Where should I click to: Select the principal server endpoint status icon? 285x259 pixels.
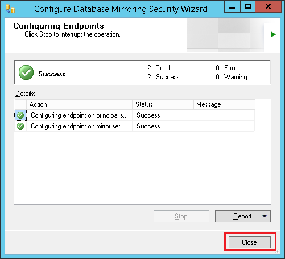point(20,115)
